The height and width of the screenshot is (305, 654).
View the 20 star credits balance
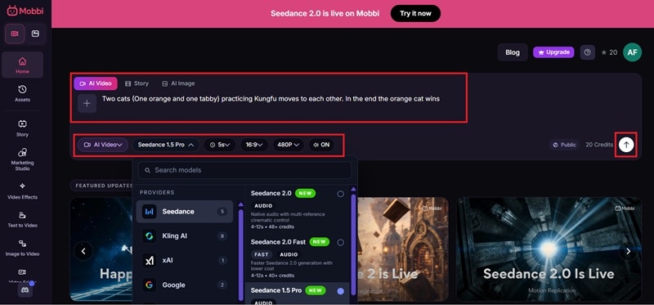pyautogui.click(x=609, y=52)
